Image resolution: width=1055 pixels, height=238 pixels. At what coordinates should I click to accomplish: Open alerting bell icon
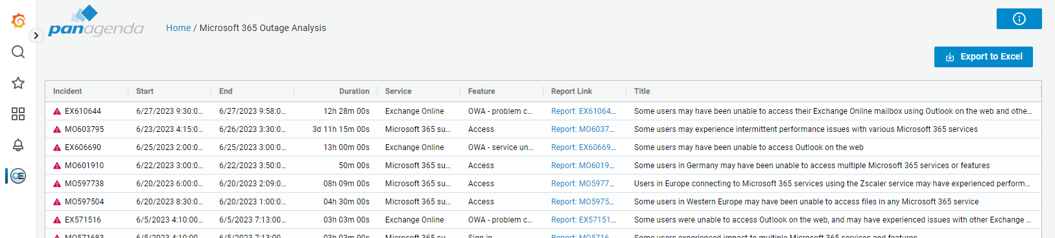tap(18, 145)
